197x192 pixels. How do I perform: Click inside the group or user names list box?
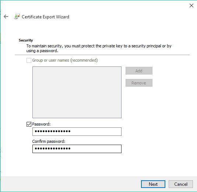[77, 92]
